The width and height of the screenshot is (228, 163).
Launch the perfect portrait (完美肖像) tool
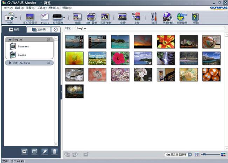[105, 17]
